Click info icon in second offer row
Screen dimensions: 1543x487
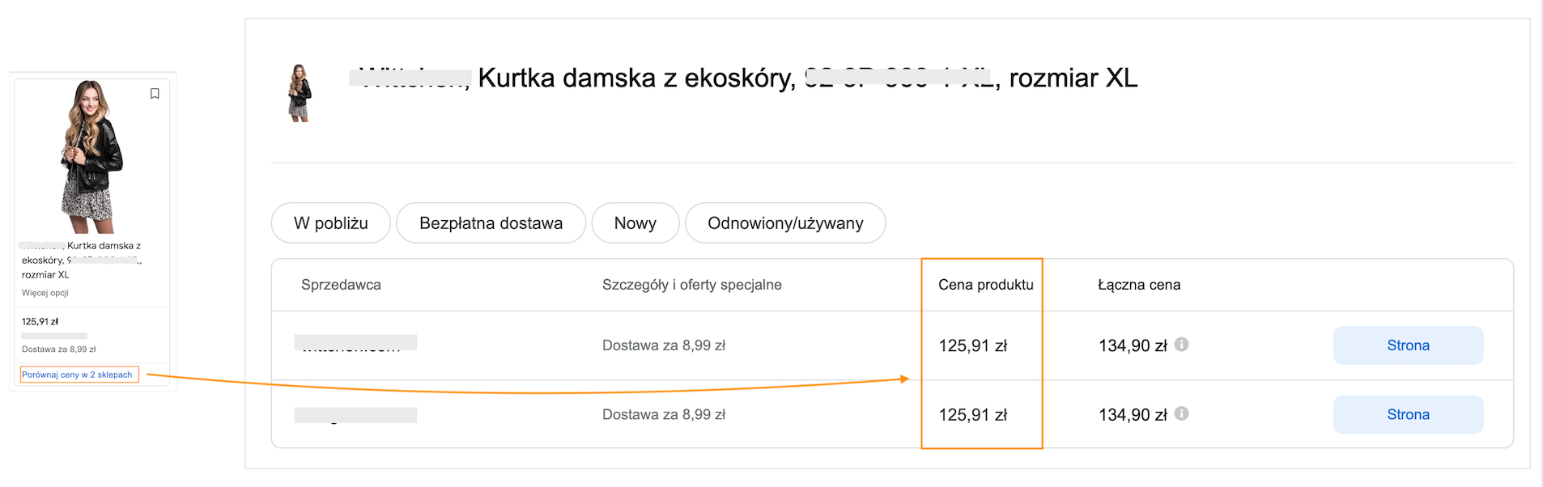pos(1181,413)
